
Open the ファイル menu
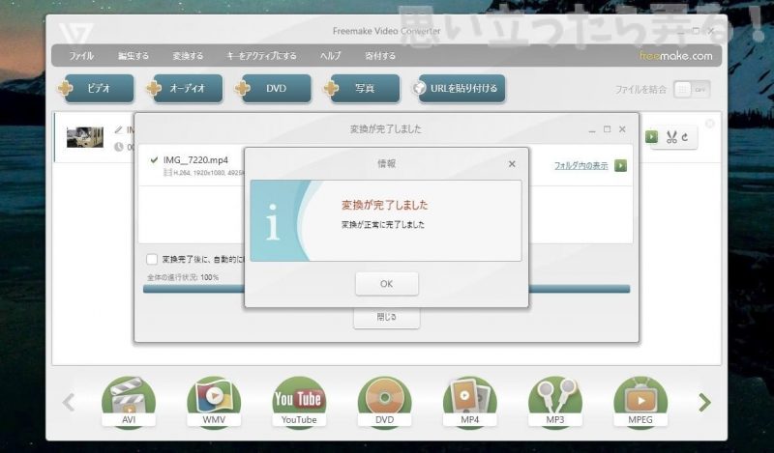[81, 56]
